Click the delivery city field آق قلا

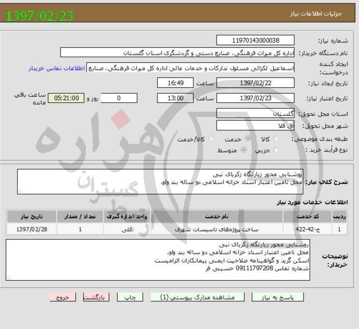[255, 125]
